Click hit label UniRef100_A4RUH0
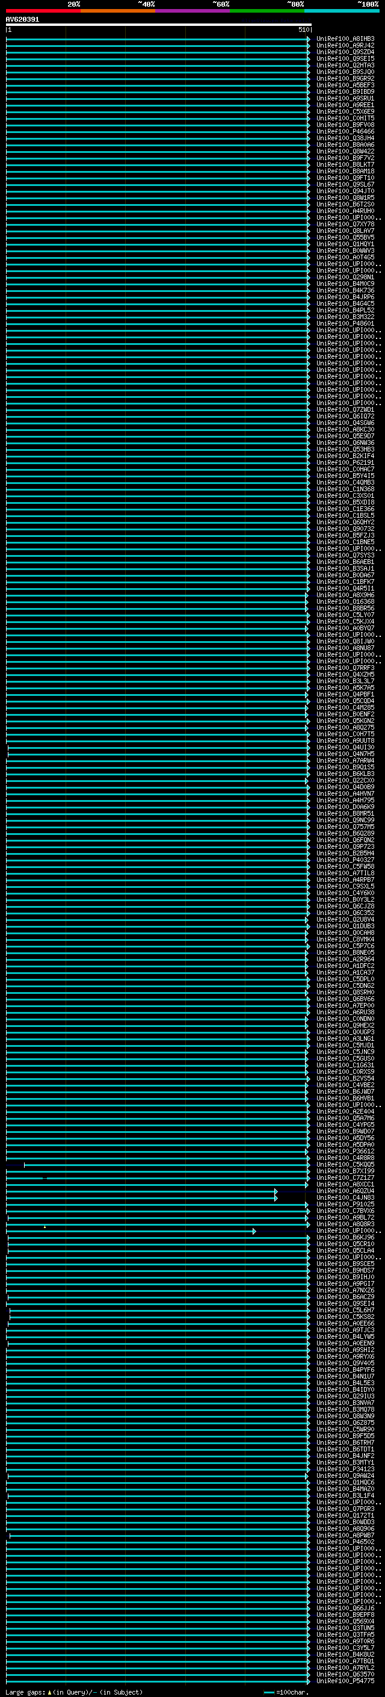The height and width of the screenshot is (1697, 385). coord(345,211)
